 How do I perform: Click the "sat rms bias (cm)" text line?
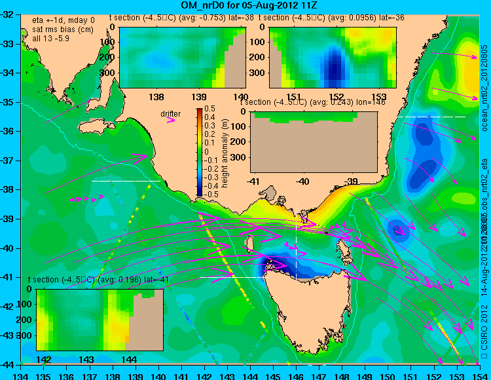tap(63, 29)
